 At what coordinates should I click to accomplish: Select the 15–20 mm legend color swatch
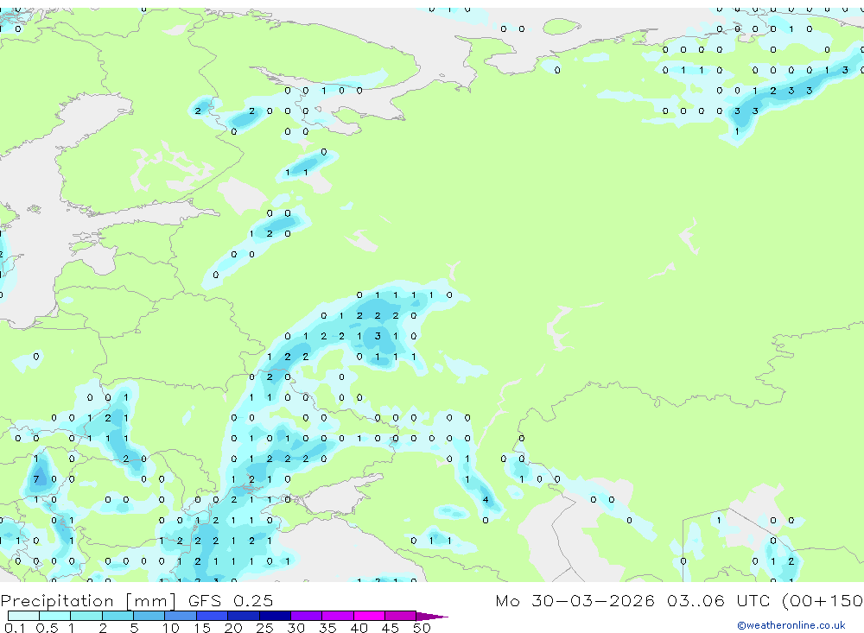click(x=213, y=616)
